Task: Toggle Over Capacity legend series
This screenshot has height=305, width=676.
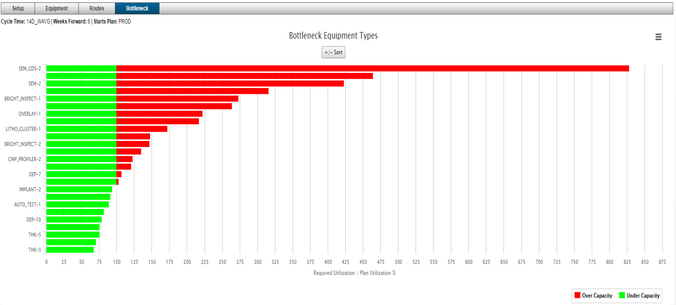Action: [597, 296]
